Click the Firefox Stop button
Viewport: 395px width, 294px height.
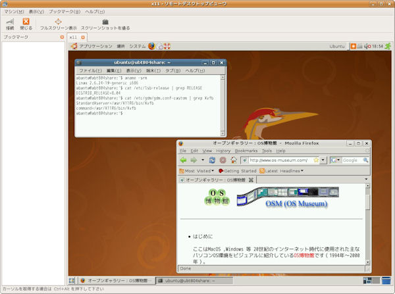pos(223,160)
